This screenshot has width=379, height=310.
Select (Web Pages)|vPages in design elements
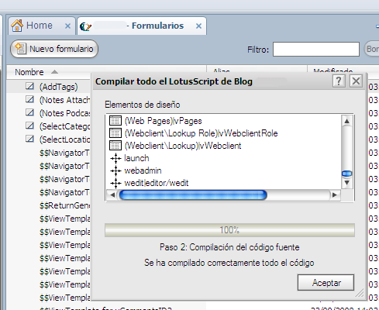tap(163, 121)
